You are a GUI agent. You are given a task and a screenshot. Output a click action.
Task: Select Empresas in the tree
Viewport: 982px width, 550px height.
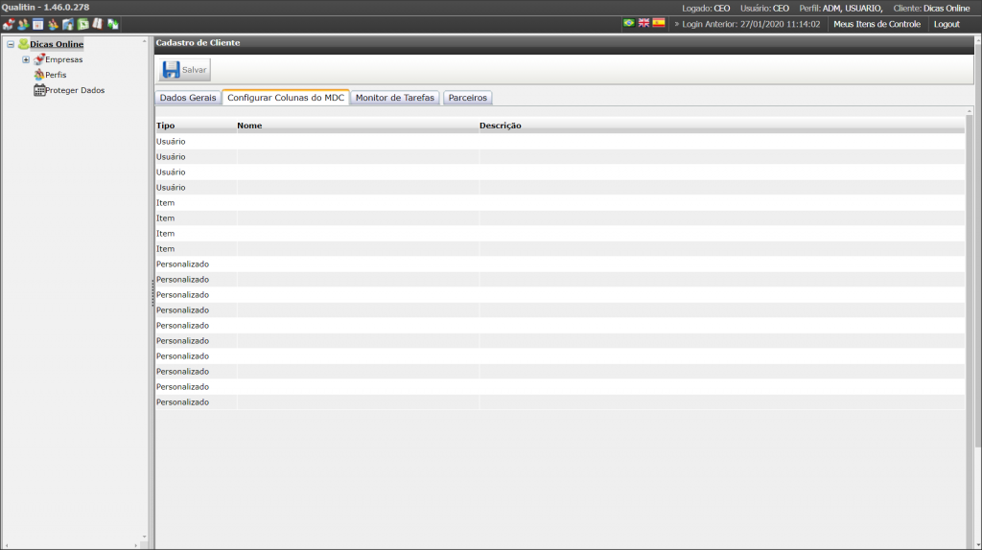click(x=64, y=59)
